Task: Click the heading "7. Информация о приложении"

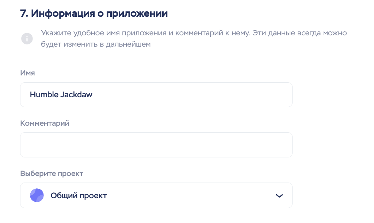Action: (94, 13)
